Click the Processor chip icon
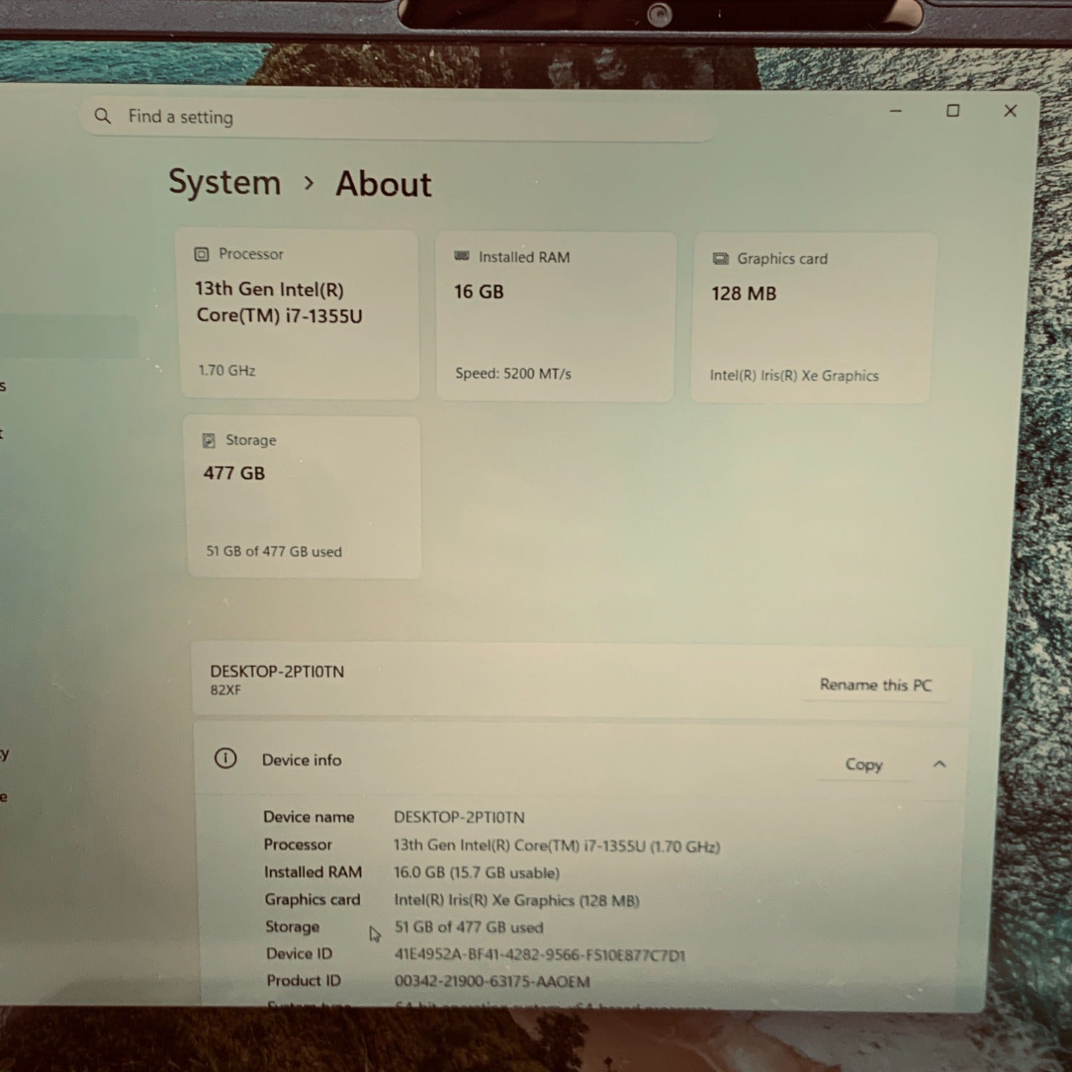The width and height of the screenshot is (1072, 1072). pyautogui.click(x=202, y=254)
